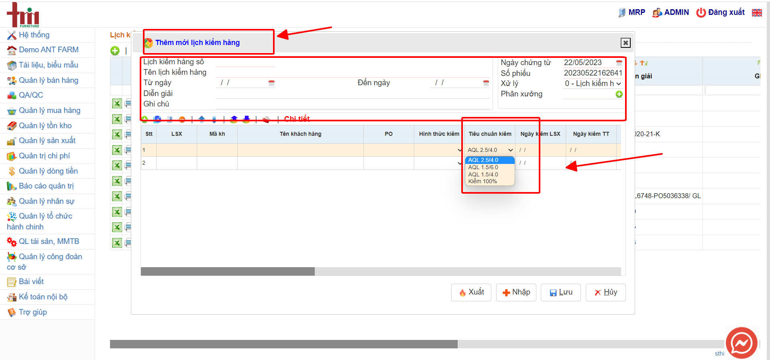
Task: Click blue copy-row icon in detail toolbar
Action: (157, 119)
